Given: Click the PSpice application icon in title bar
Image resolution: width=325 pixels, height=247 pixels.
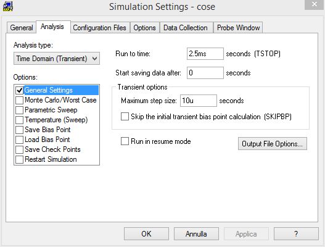Looking at the screenshot, I should 8,6.
